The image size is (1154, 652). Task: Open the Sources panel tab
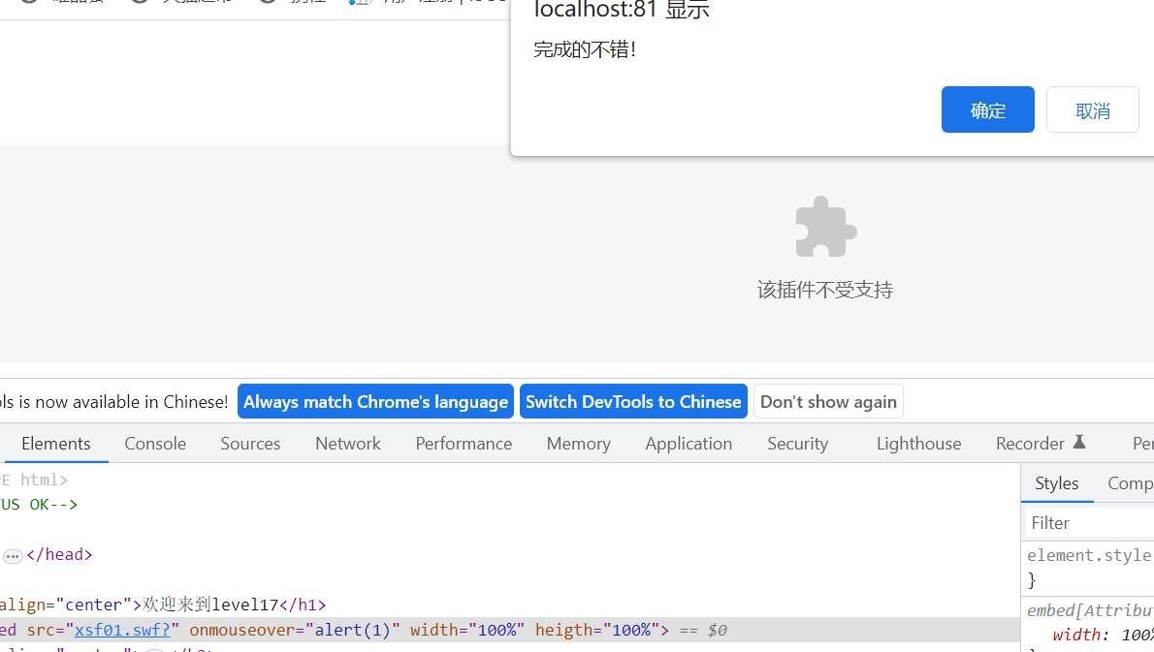coord(250,444)
